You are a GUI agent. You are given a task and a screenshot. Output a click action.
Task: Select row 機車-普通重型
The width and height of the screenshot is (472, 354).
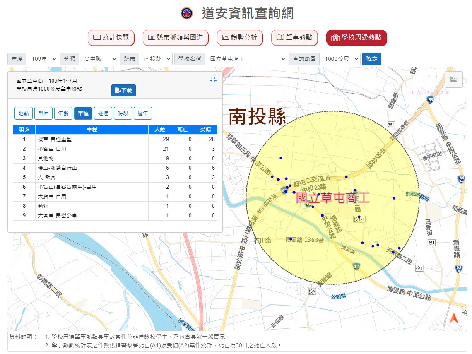[115, 139]
